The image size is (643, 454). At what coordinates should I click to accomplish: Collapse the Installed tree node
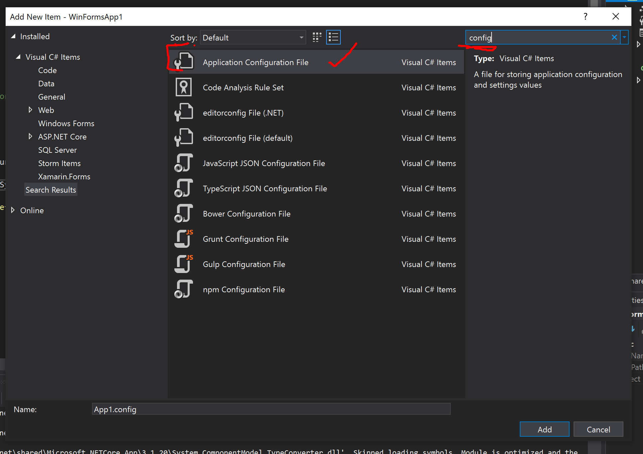(x=13, y=36)
